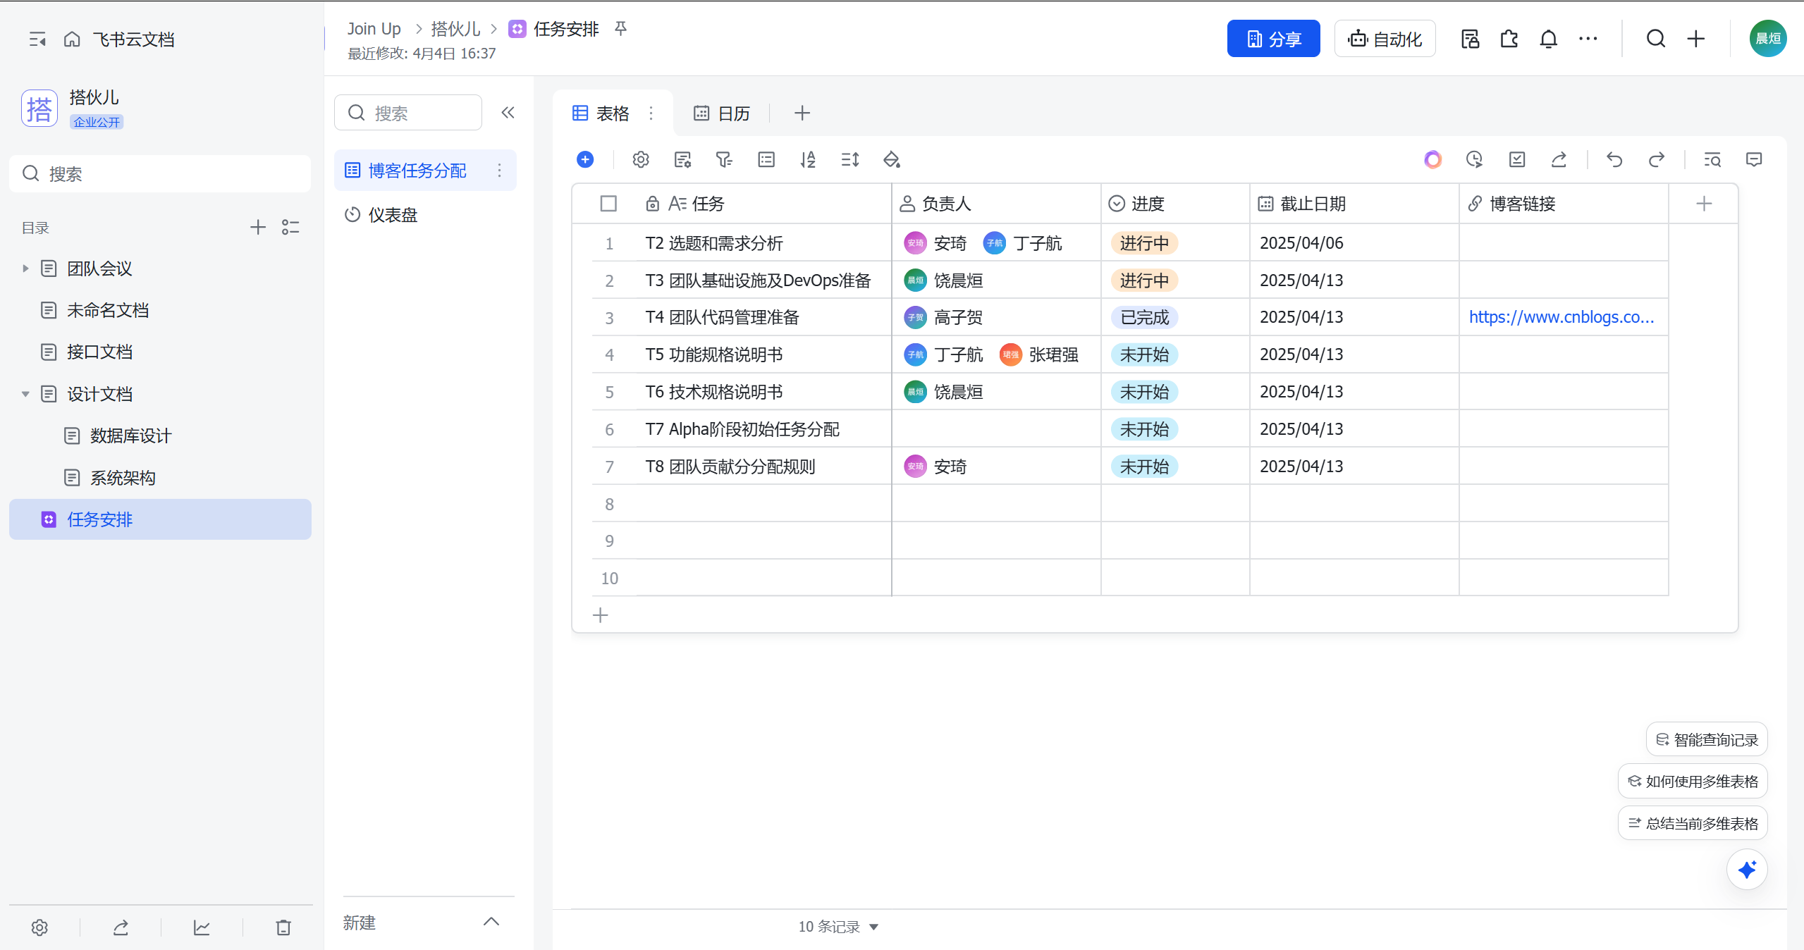Viewport: 1804px width, 950px height.
Task: Open the notifications bell icon
Action: tap(1548, 39)
